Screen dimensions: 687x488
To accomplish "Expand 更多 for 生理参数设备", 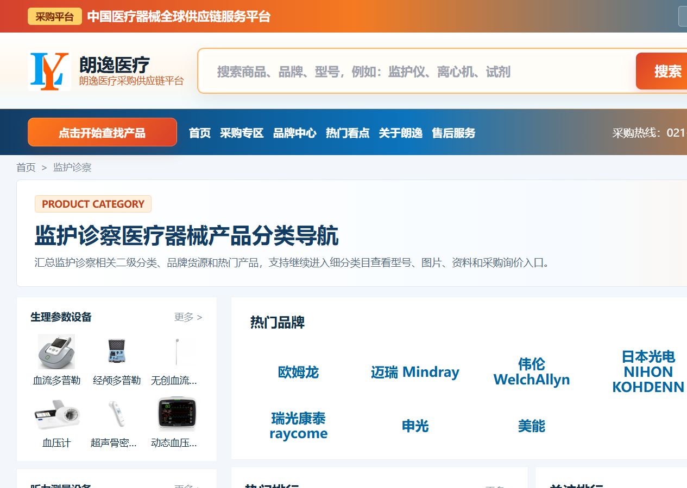I will 188,317.
